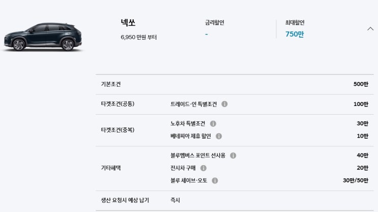
Task: Open info icon for 트레이드-인 특별조건
Action: (224, 104)
